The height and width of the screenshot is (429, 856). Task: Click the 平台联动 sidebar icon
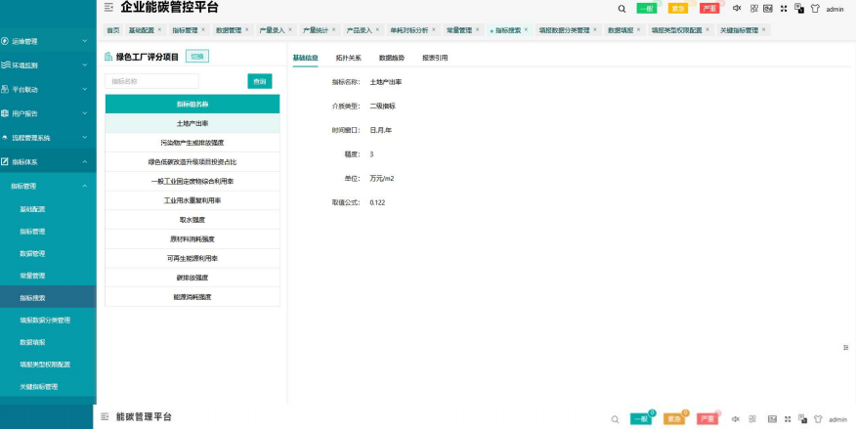(5, 89)
